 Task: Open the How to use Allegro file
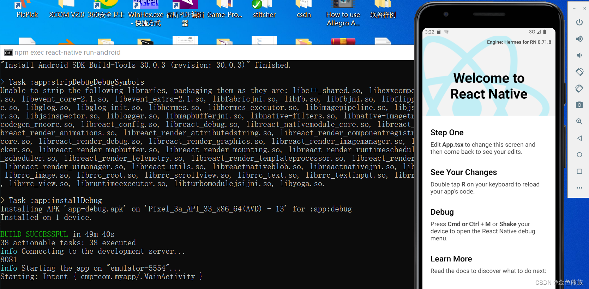pos(343,13)
